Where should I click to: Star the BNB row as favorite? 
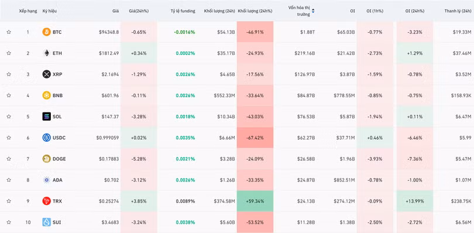click(x=9, y=95)
